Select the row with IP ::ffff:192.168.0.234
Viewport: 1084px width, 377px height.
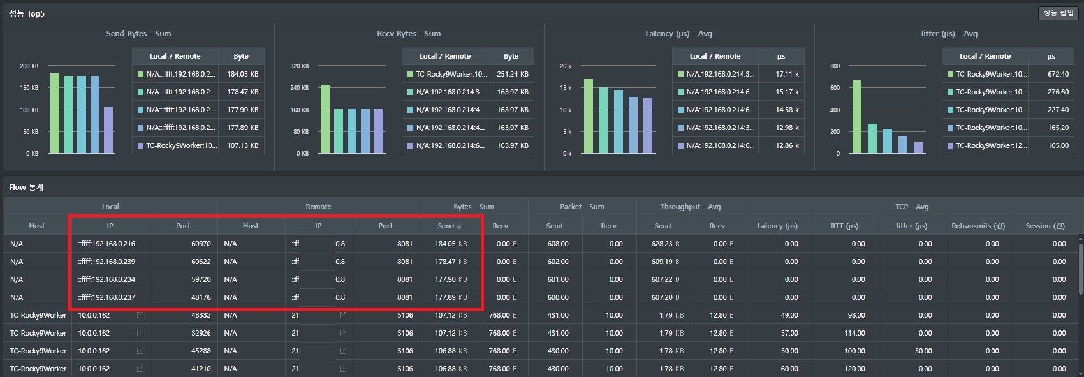(x=541, y=279)
